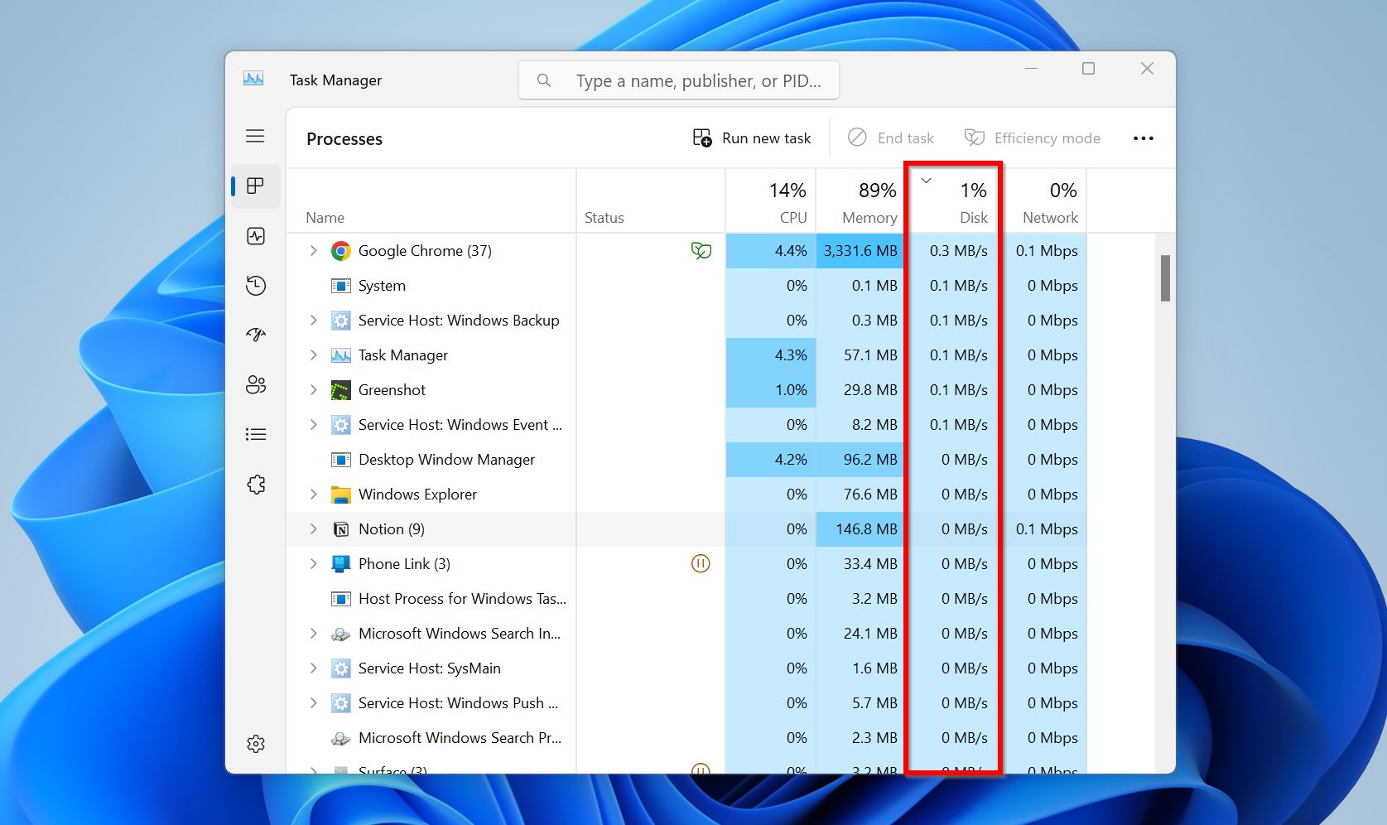The width and height of the screenshot is (1387, 825).
Task: Select the System process row
Action: pyautogui.click(x=686, y=286)
